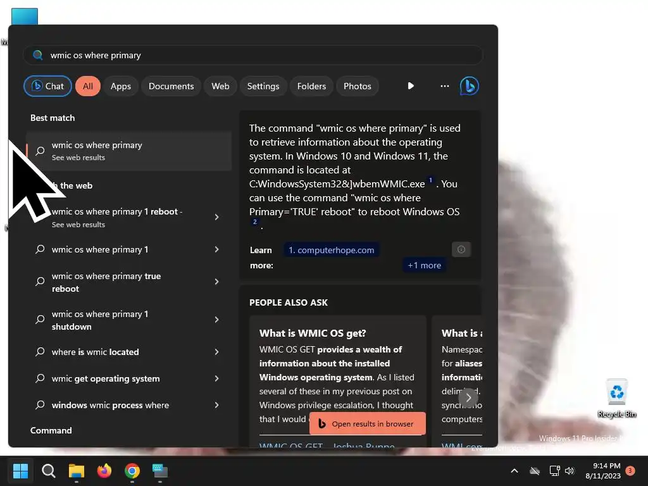Click the cloud sync off tray icon
This screenshot has width=648, height=486.
[x=535, y=471]
